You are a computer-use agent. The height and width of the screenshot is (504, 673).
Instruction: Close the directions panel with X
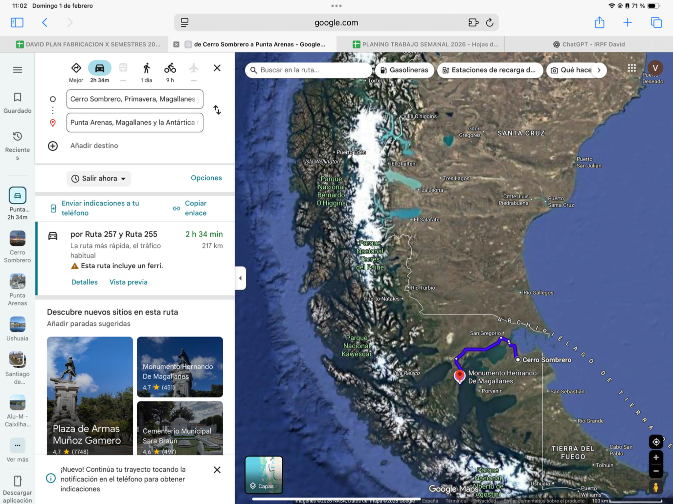tap(217, 68)
